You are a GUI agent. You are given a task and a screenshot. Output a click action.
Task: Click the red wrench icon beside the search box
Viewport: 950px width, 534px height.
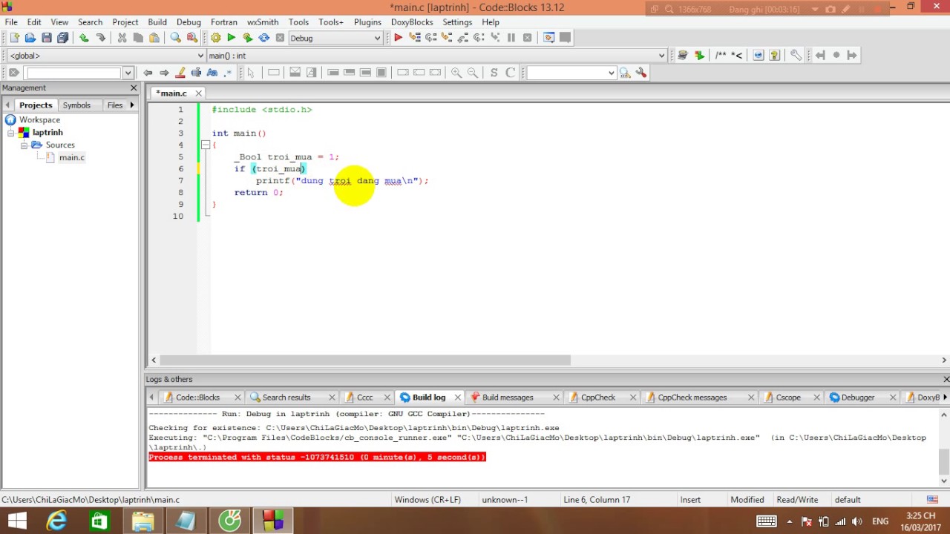coord(641,73)
